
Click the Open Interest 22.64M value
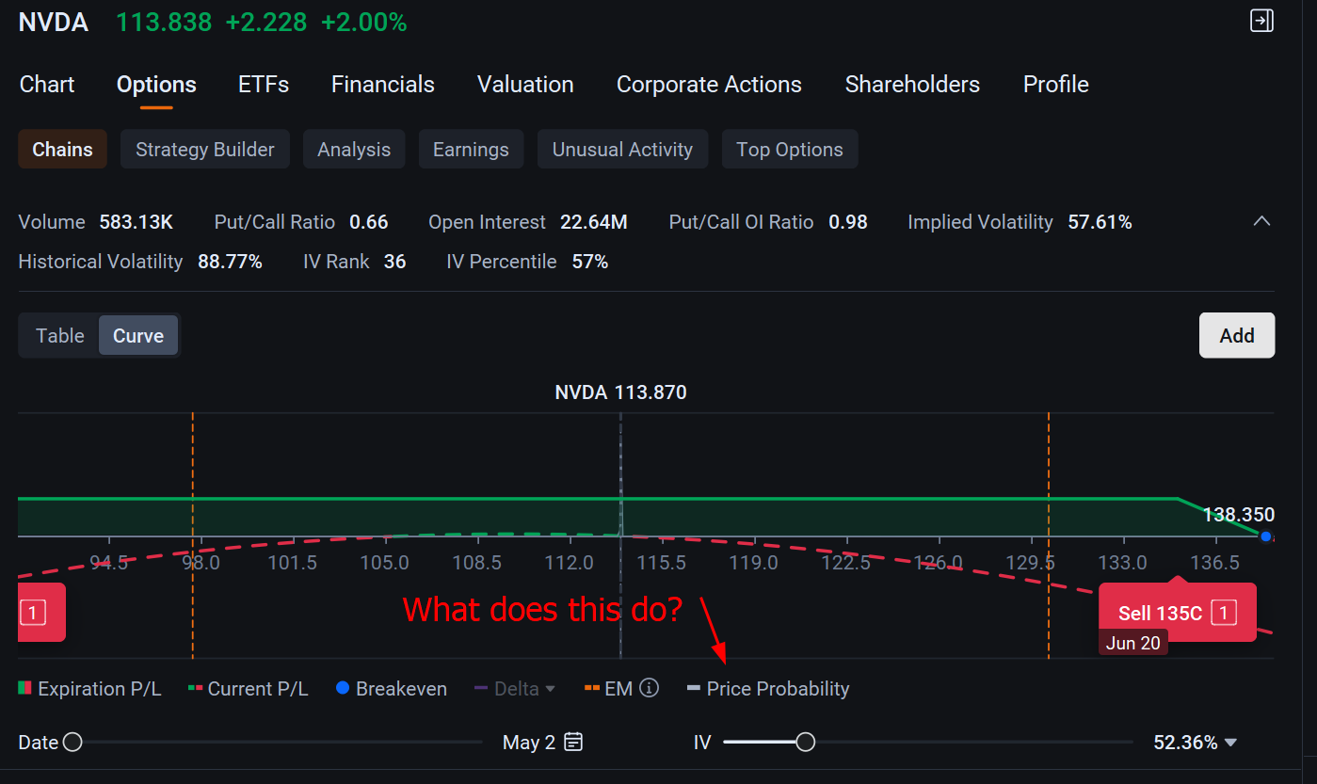[593, 222]
